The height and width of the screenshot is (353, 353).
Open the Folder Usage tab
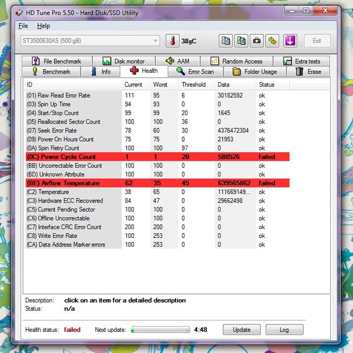[255, 72]
